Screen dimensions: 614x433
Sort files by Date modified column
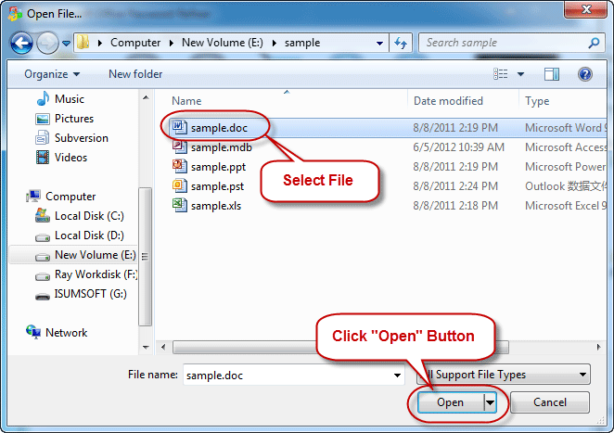[448, 101]
